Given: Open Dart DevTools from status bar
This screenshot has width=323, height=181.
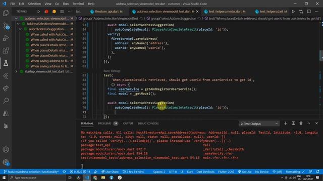Looking at the screenshot, I should [x=205, y=172].
